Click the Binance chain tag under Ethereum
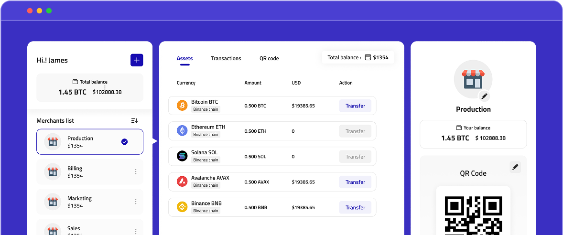 [x=206, y=135]
